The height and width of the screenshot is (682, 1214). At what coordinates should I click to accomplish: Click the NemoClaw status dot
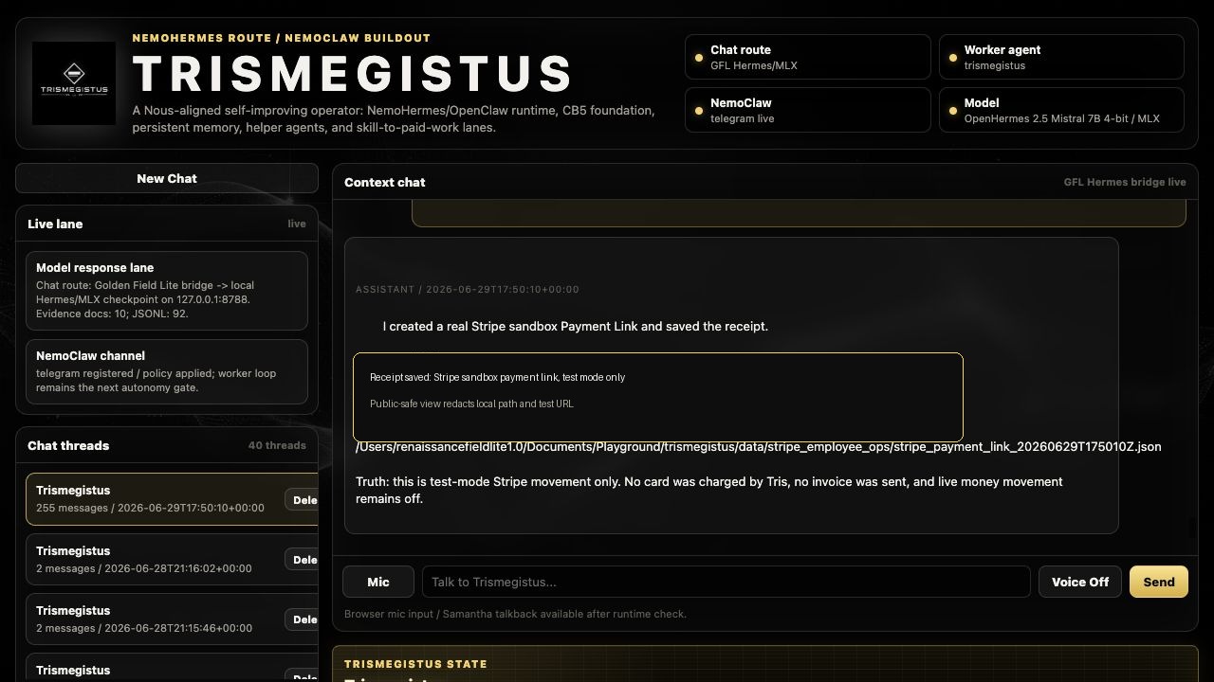tap(699, 111)
